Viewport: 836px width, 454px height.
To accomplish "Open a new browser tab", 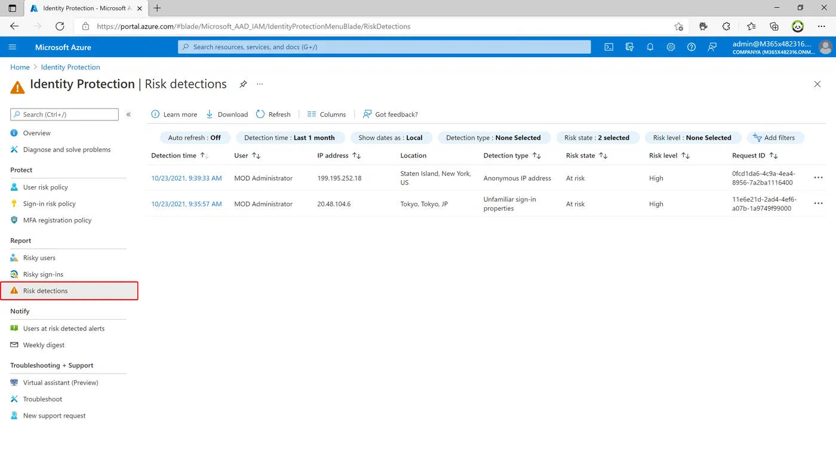I will (x=158, y=8).
